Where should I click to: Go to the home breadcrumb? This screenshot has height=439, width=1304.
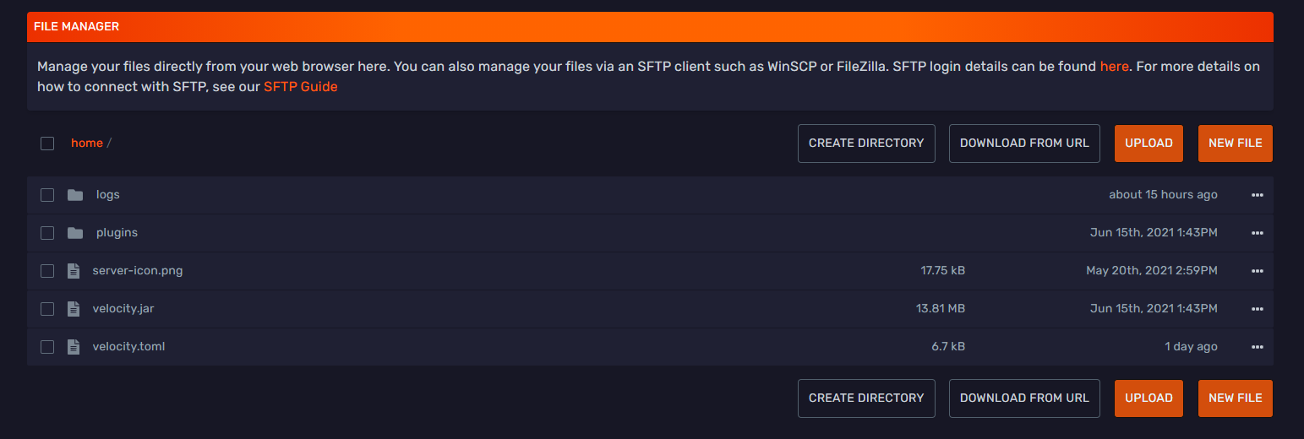click(86, 144)
